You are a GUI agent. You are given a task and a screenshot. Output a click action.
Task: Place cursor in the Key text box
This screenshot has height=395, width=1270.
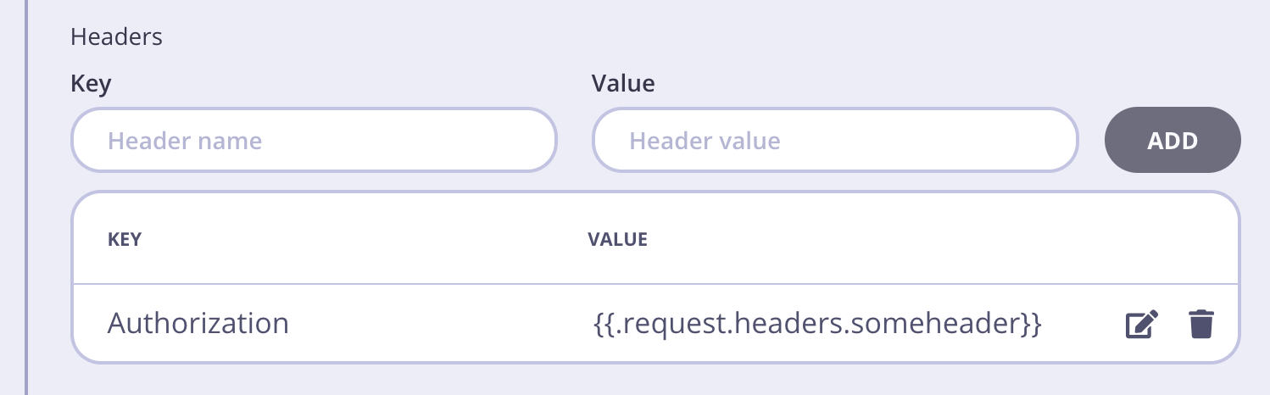pos(314,140)
